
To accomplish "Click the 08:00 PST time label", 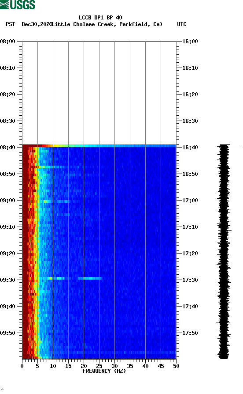I will tap(7, 41).
